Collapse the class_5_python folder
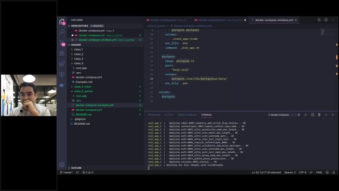 point(83,91)
